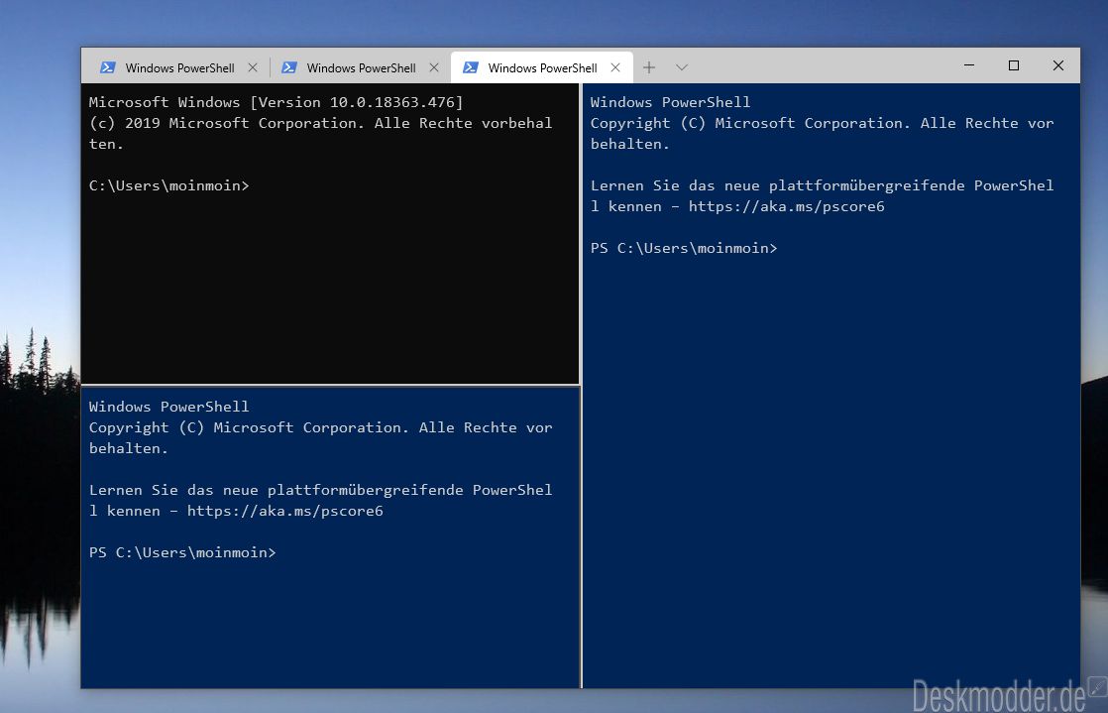Screen dimensions: 1108x713
Task: Expand the new tab profile dropdown chevron
Action: coord(681,67)
